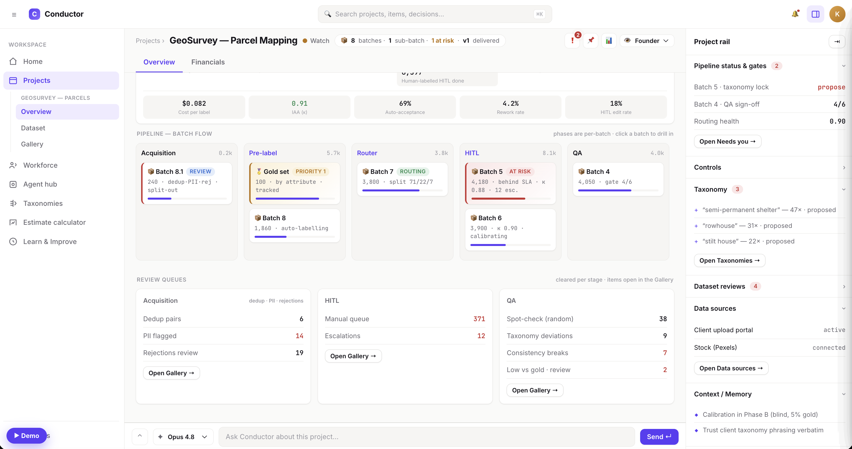Open Gallery from Acquisition review queue
This screenshot has height=449, width=852.
171,373
